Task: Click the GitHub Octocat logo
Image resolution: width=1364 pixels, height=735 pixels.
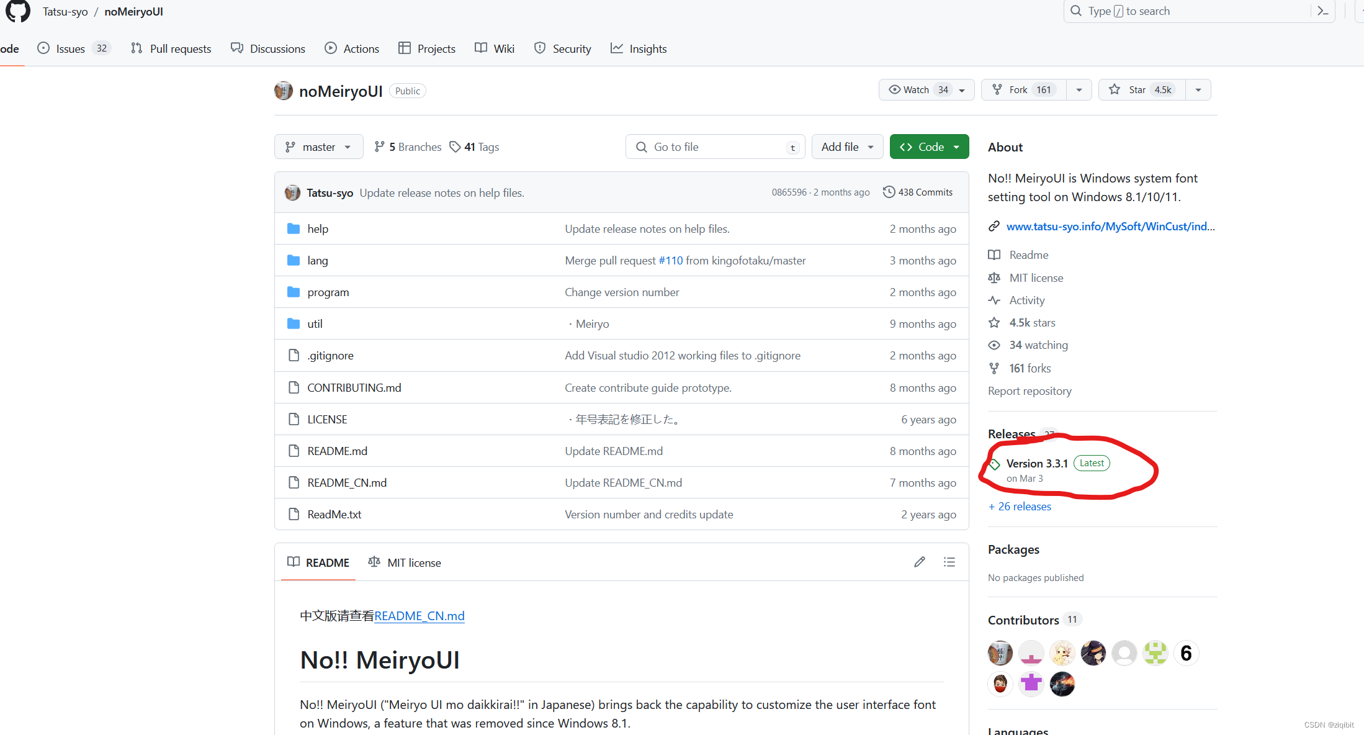Action: click(18, 11)
